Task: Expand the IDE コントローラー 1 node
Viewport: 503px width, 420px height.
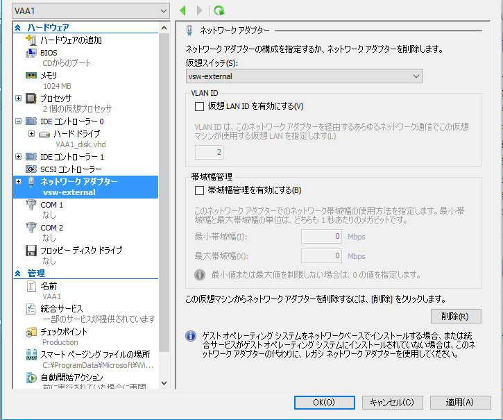Action: coord(19,157)
